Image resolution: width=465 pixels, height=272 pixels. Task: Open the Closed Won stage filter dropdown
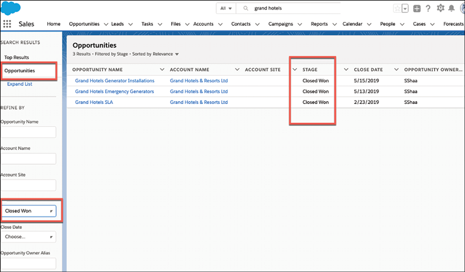[x=29, y=211]
